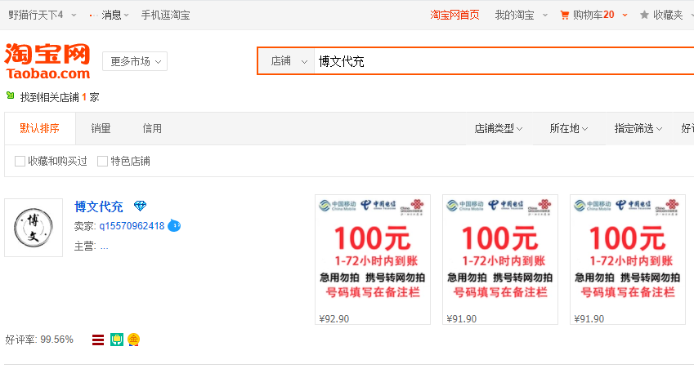Click the Taobao logo
This screenshot has height=373, width=694.
[47, 61]
